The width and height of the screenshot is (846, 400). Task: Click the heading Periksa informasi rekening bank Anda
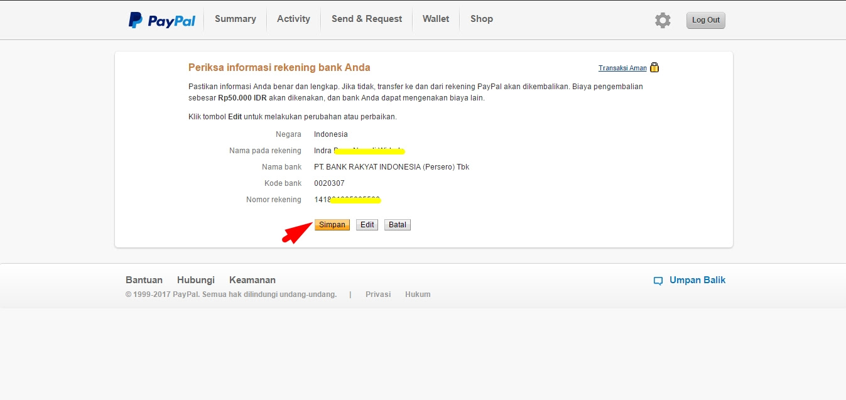[279, 67]
